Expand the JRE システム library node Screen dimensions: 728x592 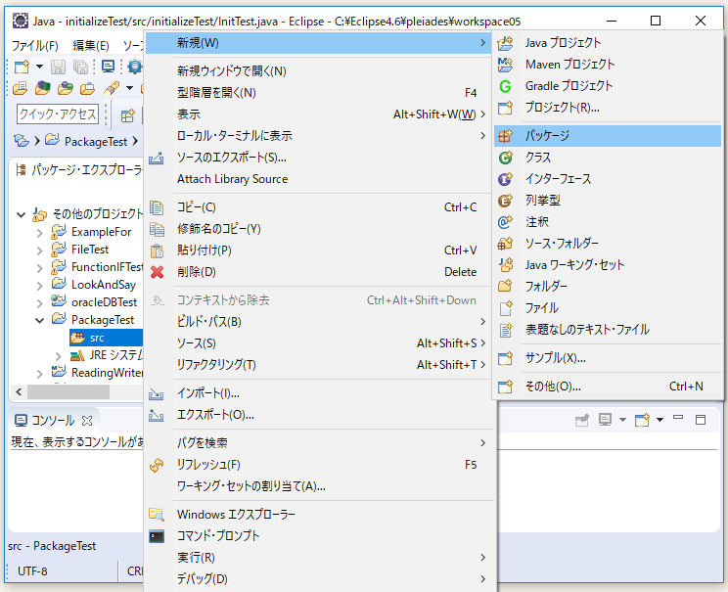[58, 355]
